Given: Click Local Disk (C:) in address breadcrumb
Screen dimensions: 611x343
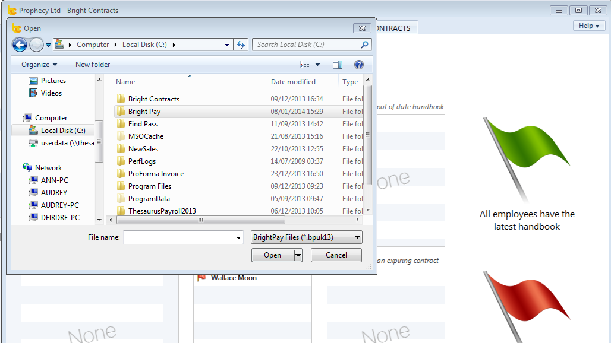Looking at the screenshot, I should [x=144, y=45].
